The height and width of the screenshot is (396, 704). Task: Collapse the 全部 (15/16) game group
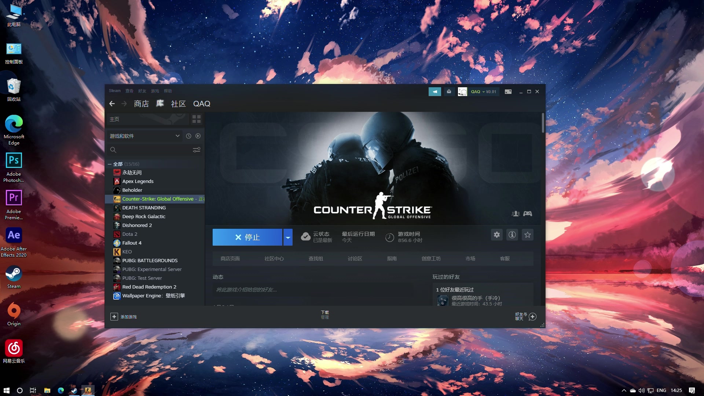(x=109, y=164)
